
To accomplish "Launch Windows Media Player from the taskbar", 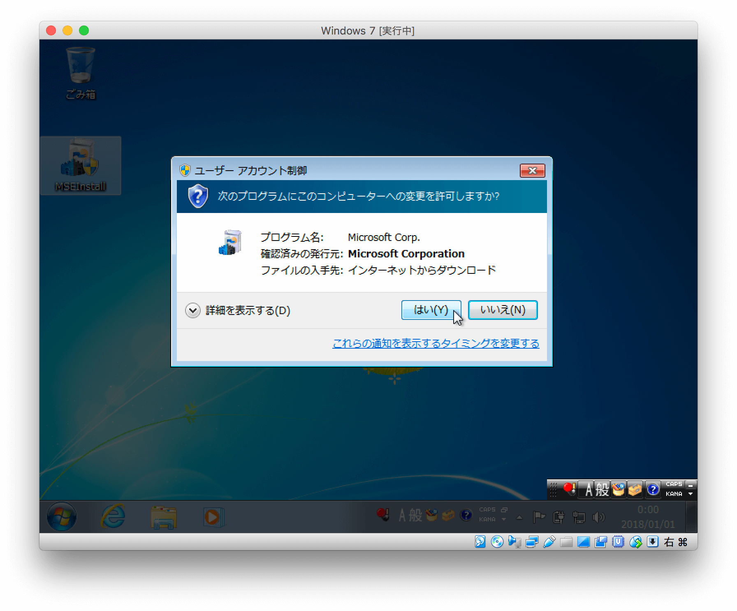I will (213, 517).
